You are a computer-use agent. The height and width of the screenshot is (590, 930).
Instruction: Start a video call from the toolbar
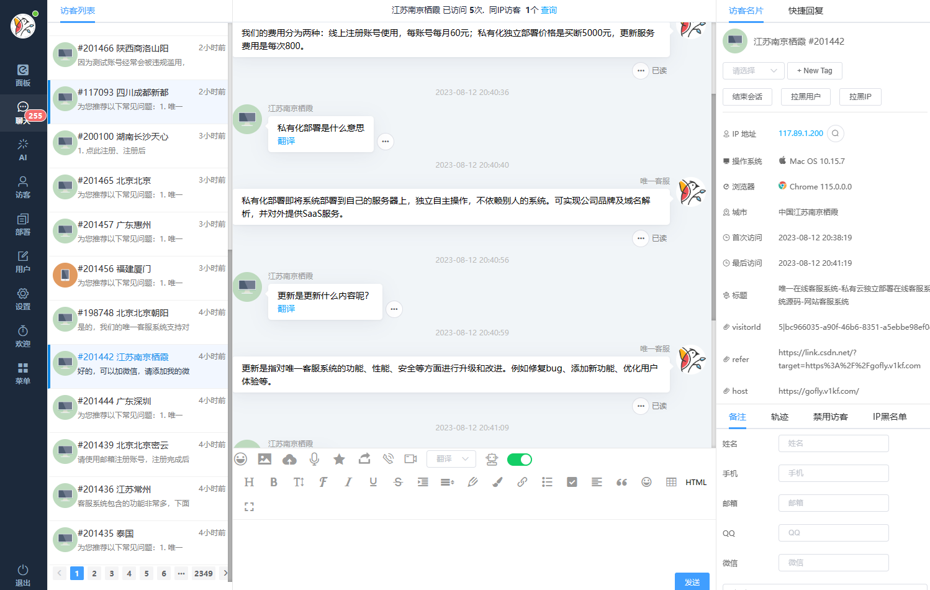pyautogui.click(x=410, y=459)
